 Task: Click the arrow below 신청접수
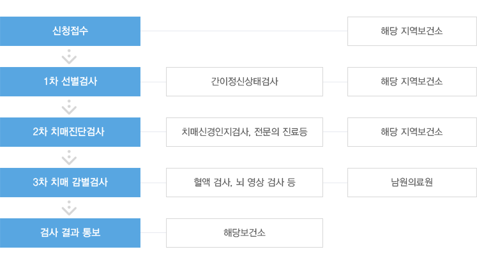(x=69, y=57)
